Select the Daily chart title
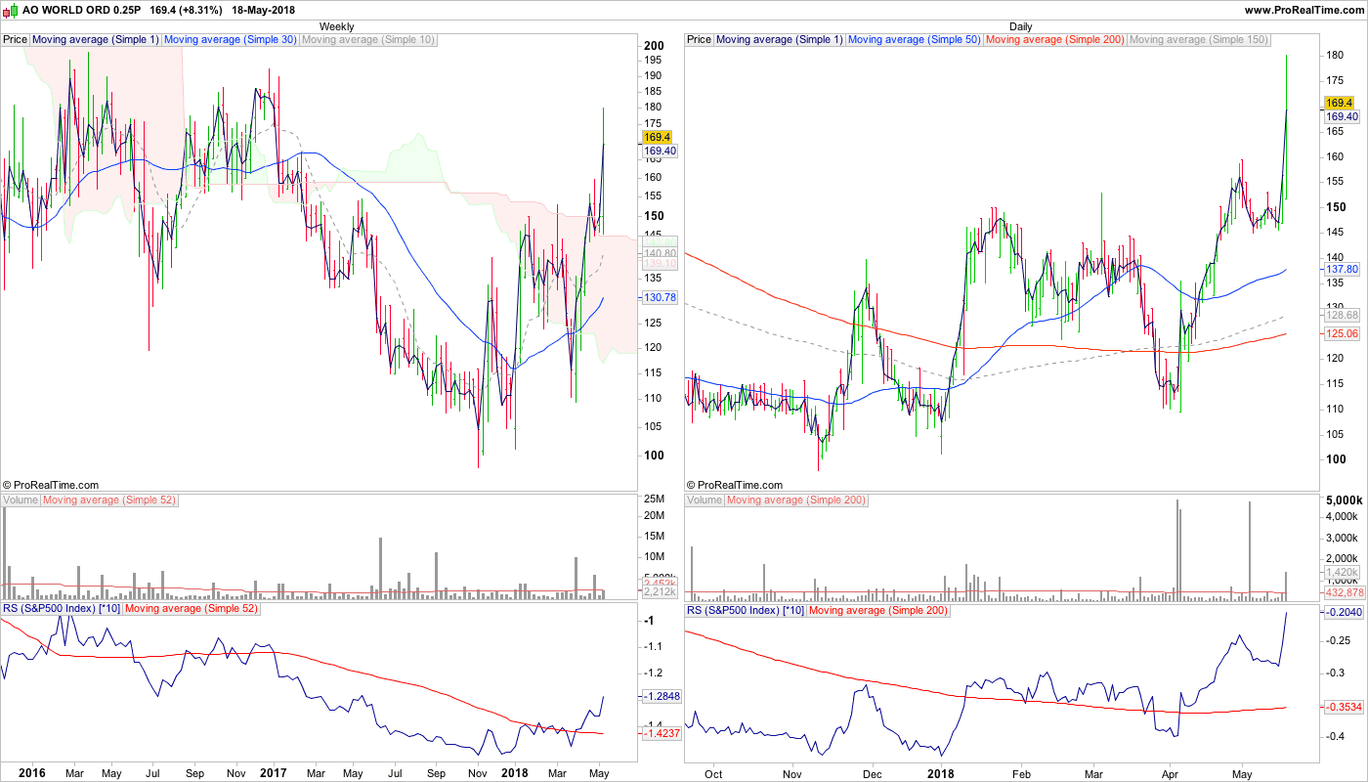Screen dimensions: 1368x782 pyautogui.click(x=1020, y=26)
